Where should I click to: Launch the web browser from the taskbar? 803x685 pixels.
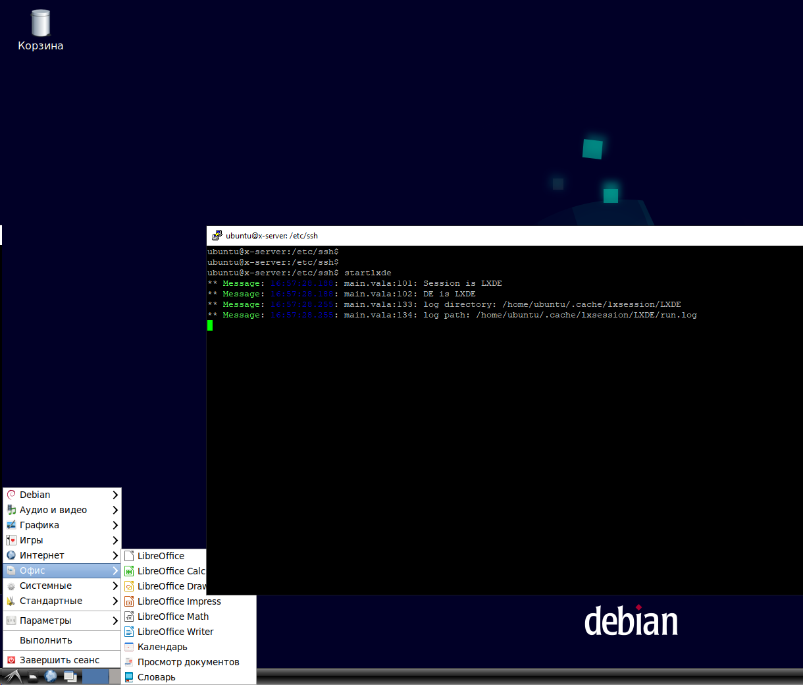coord(51,676)
